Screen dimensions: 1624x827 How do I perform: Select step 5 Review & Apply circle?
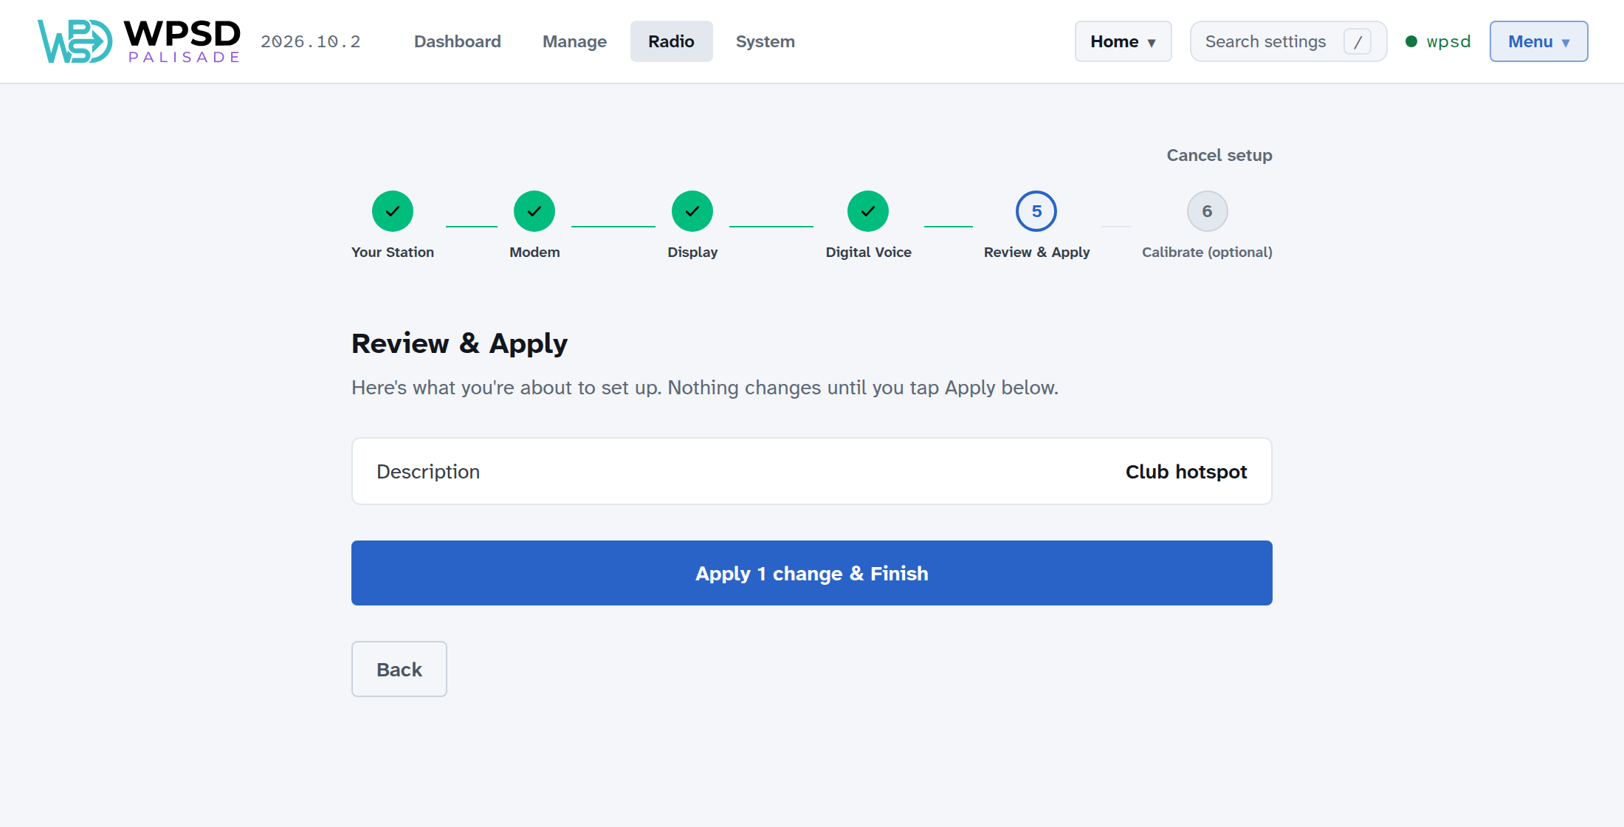point(1036,211)
